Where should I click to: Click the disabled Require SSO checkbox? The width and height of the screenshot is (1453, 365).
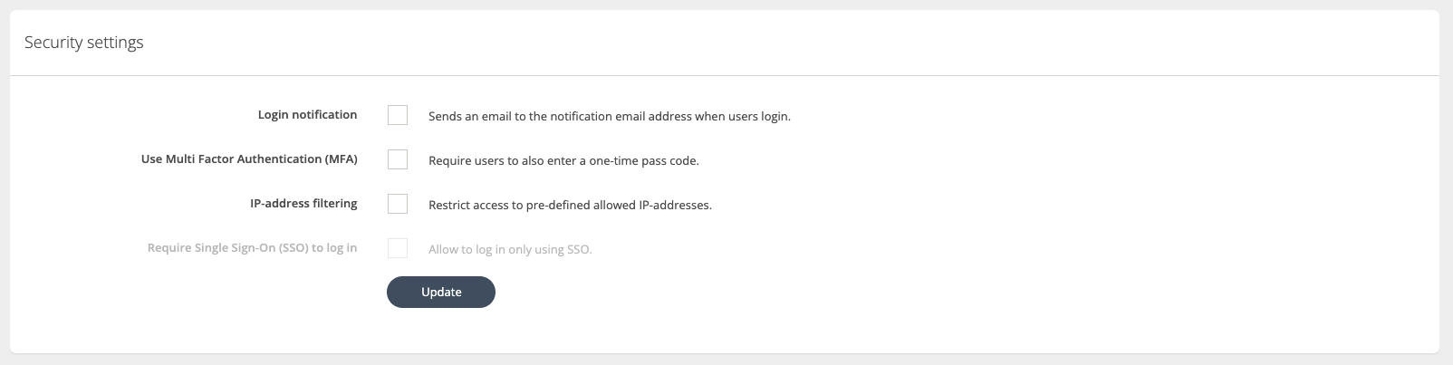(397, 248)
